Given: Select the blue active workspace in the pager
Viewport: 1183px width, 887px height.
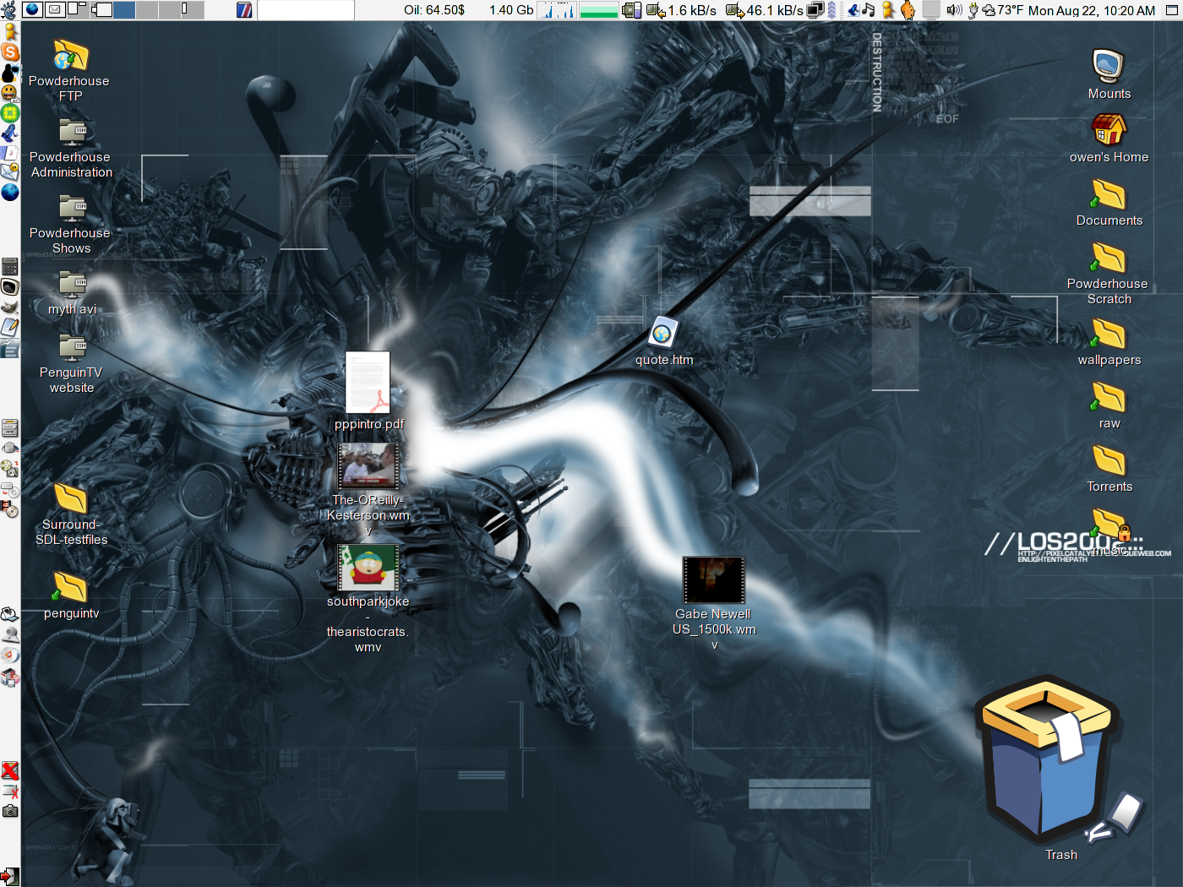Looking at the screenshot, I should click(123, 10).
